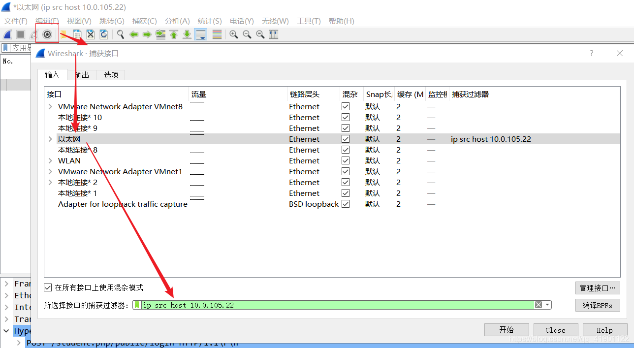634x348 pixels.
Task: Open the 文件(F) menu
Action: click(x=16, y=21)
